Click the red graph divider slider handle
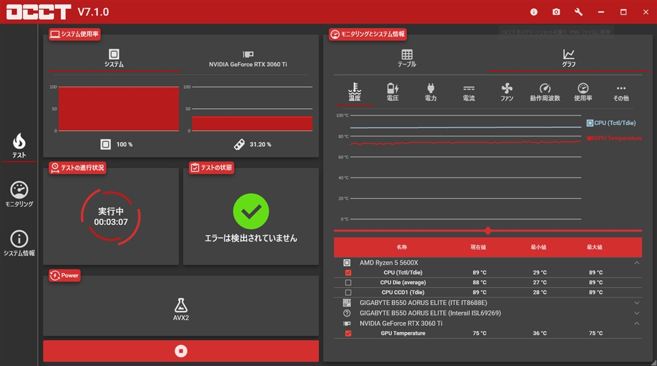Viewport: 657px width, 366px height. click(x=488, y=231)
